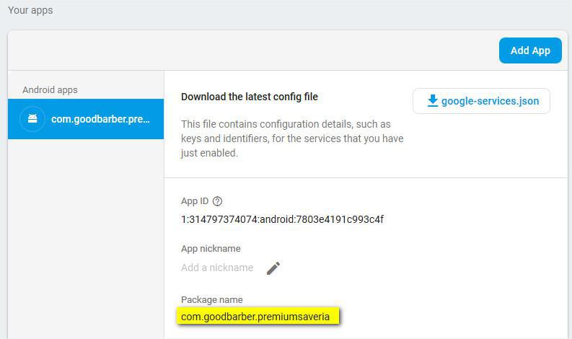Click the Your apps heading
Viewport: 572px width, 339px height.
click(30, 11)
